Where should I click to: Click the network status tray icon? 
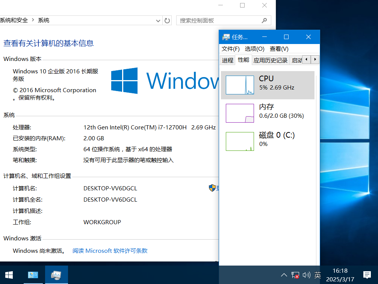point(295,275)
